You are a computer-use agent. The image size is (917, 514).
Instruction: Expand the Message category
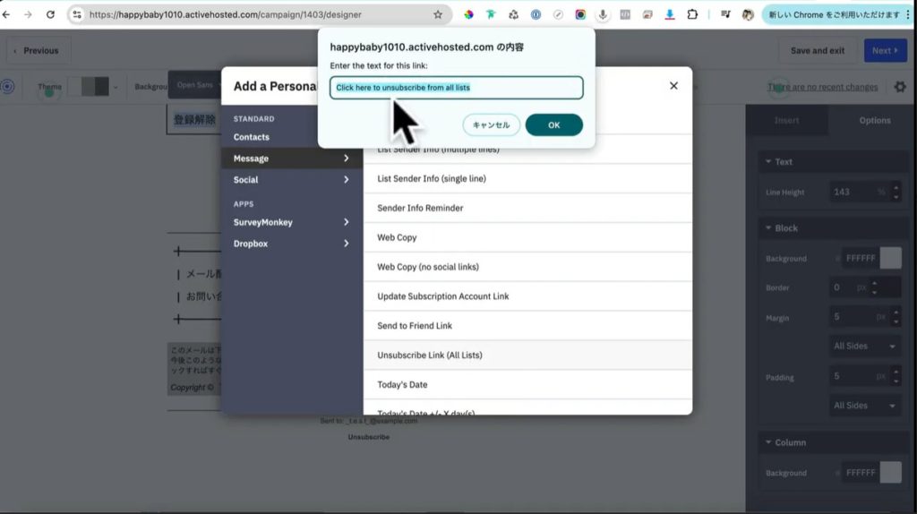click(291, 158)
